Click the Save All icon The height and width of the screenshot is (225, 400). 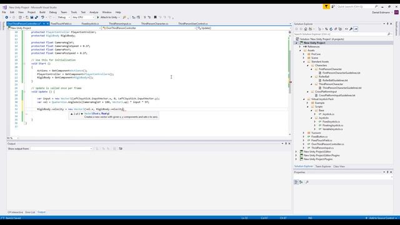pyautogui.click(x=36, y=17)
